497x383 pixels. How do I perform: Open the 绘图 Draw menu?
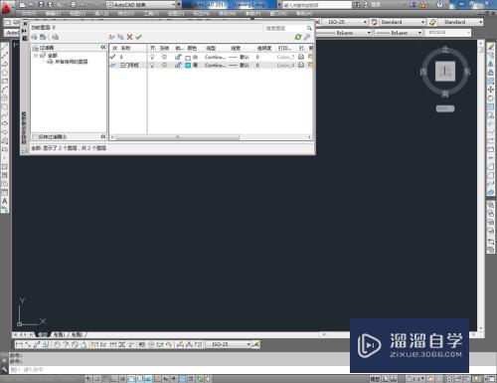[176, 14]
